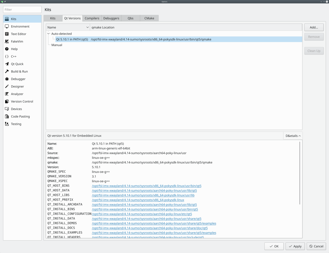Viewport: 329px width, 253px height.
Task: Open the QT_INSTALL_DOCS path link
Action: [150, 228]
